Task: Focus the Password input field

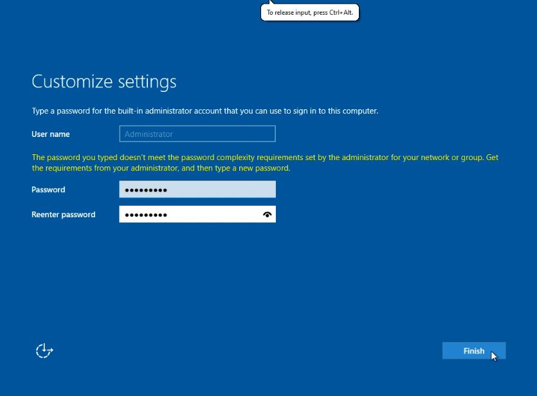Action: click(x=197, y=189)
